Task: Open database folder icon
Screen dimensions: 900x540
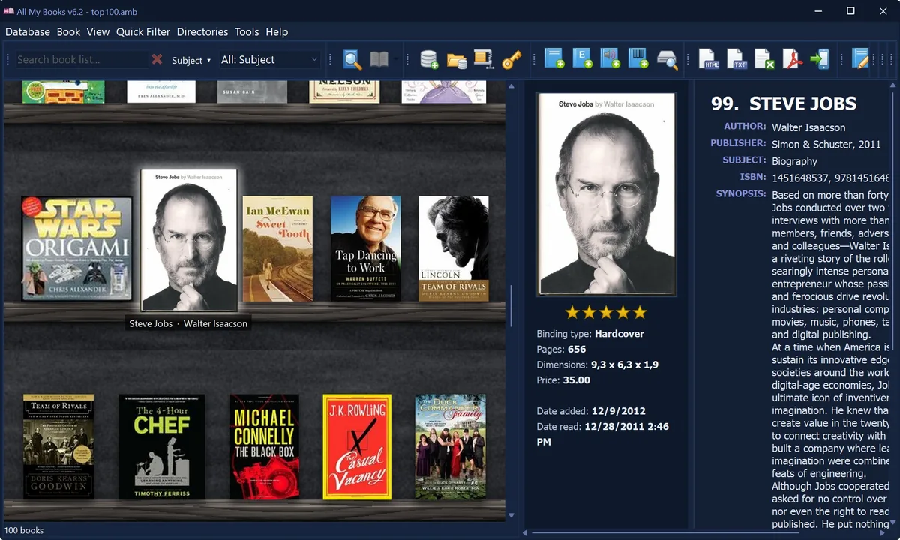Action: 457,60
